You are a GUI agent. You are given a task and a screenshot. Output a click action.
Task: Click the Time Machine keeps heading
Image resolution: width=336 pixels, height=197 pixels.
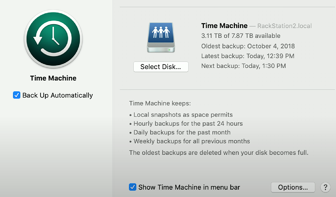[160, 103]
